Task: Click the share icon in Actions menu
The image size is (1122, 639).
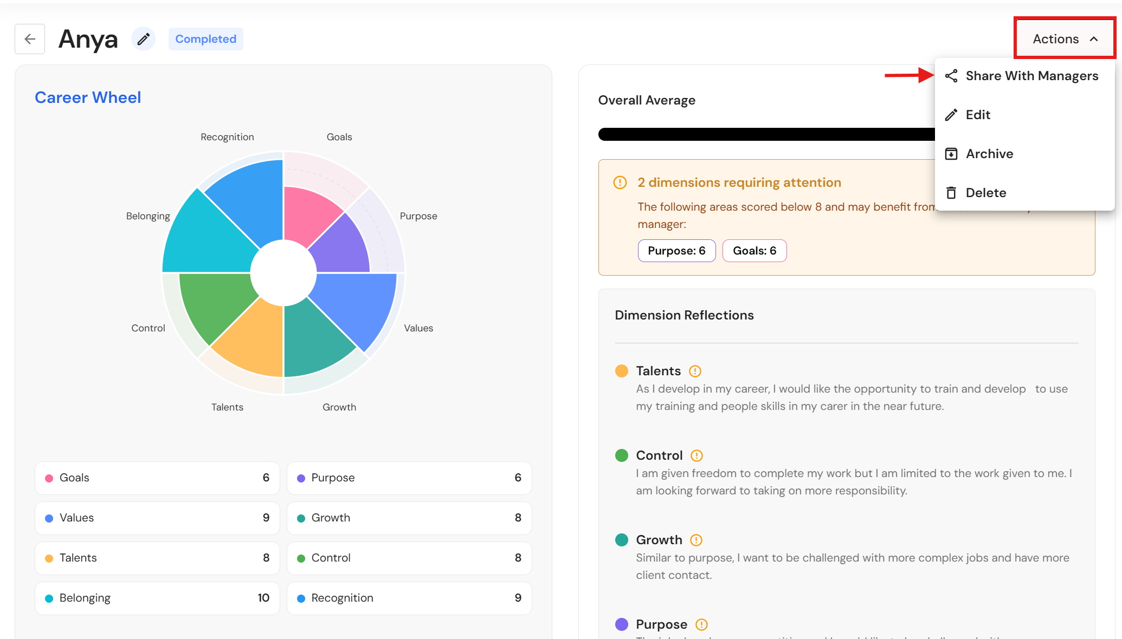Action: click(951, 76)
